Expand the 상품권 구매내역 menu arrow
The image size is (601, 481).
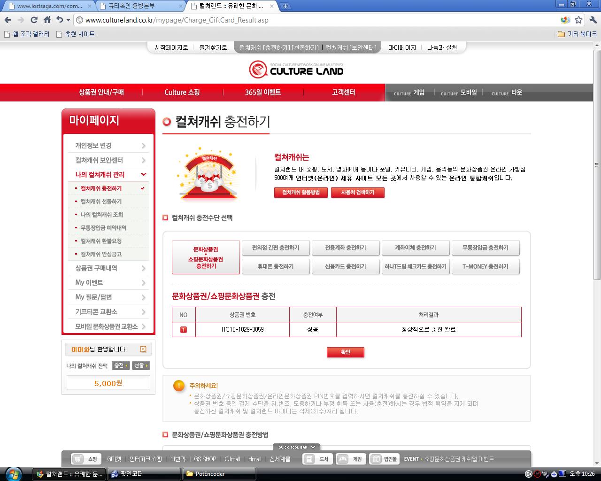144,268
